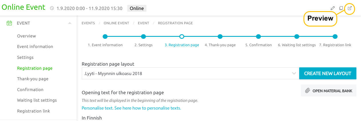Collapse the EVENT sidebar section
The height and width of the screenshot is (121, 361).
(x=70, y=23)
